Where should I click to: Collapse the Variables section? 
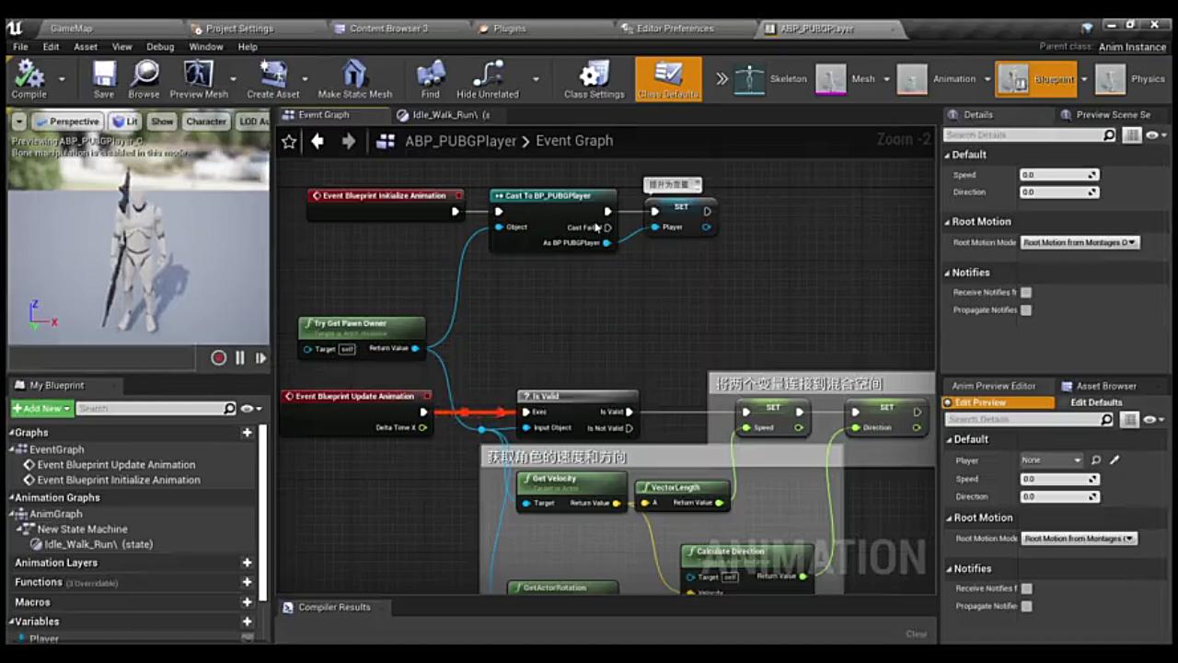point(13,622)
